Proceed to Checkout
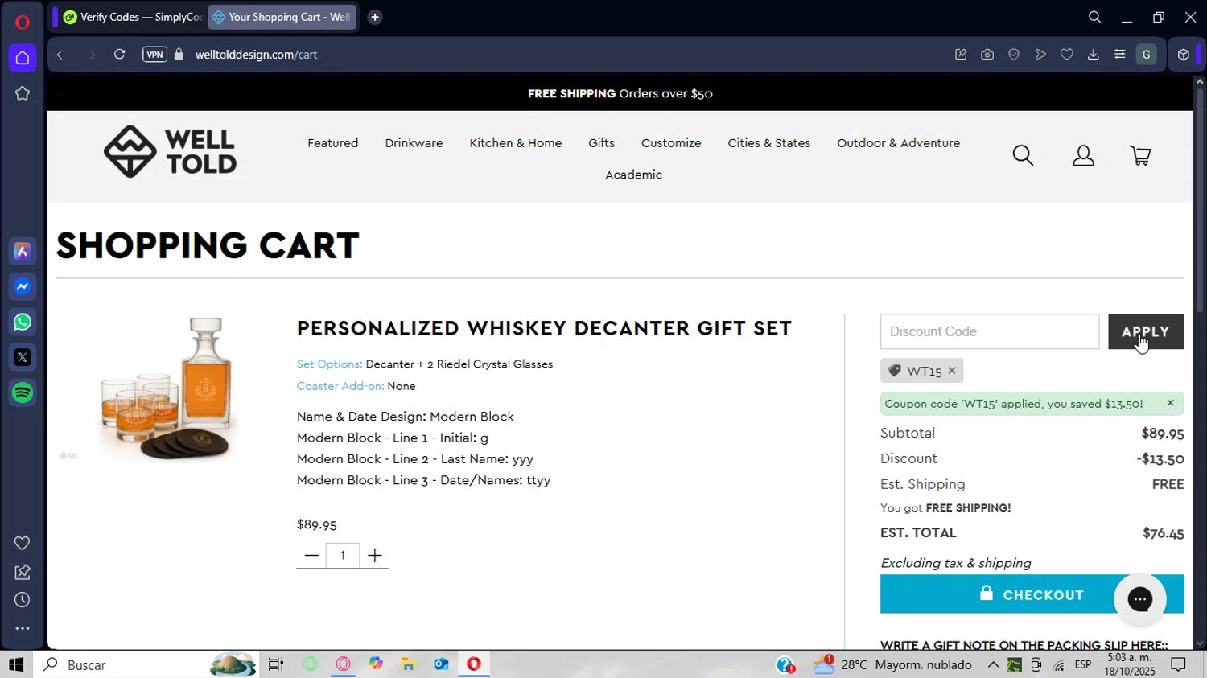 point(1032,594)
